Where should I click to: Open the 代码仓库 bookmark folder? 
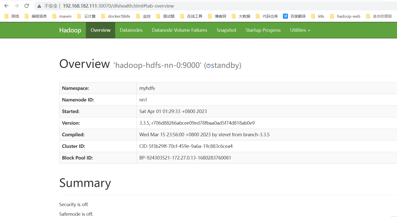tap(267, 16)
